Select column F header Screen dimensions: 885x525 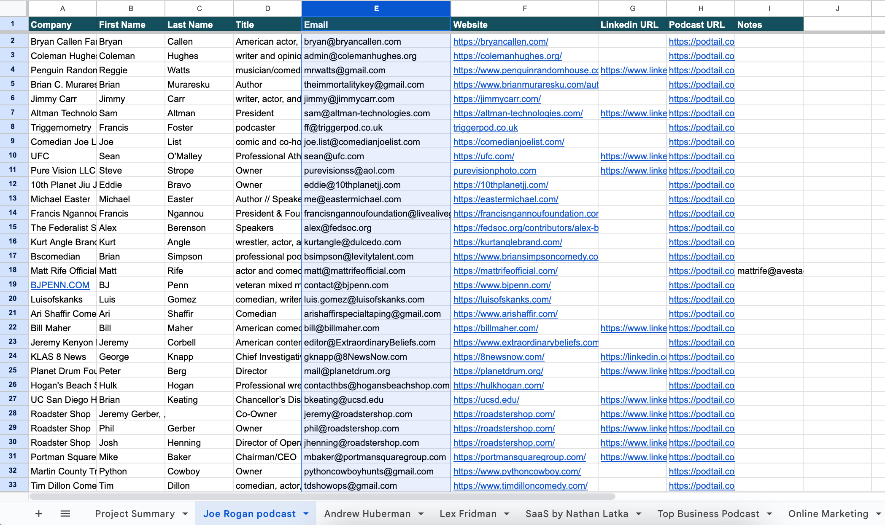524,8
